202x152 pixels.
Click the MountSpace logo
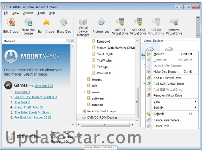click(x=11, y=56)
